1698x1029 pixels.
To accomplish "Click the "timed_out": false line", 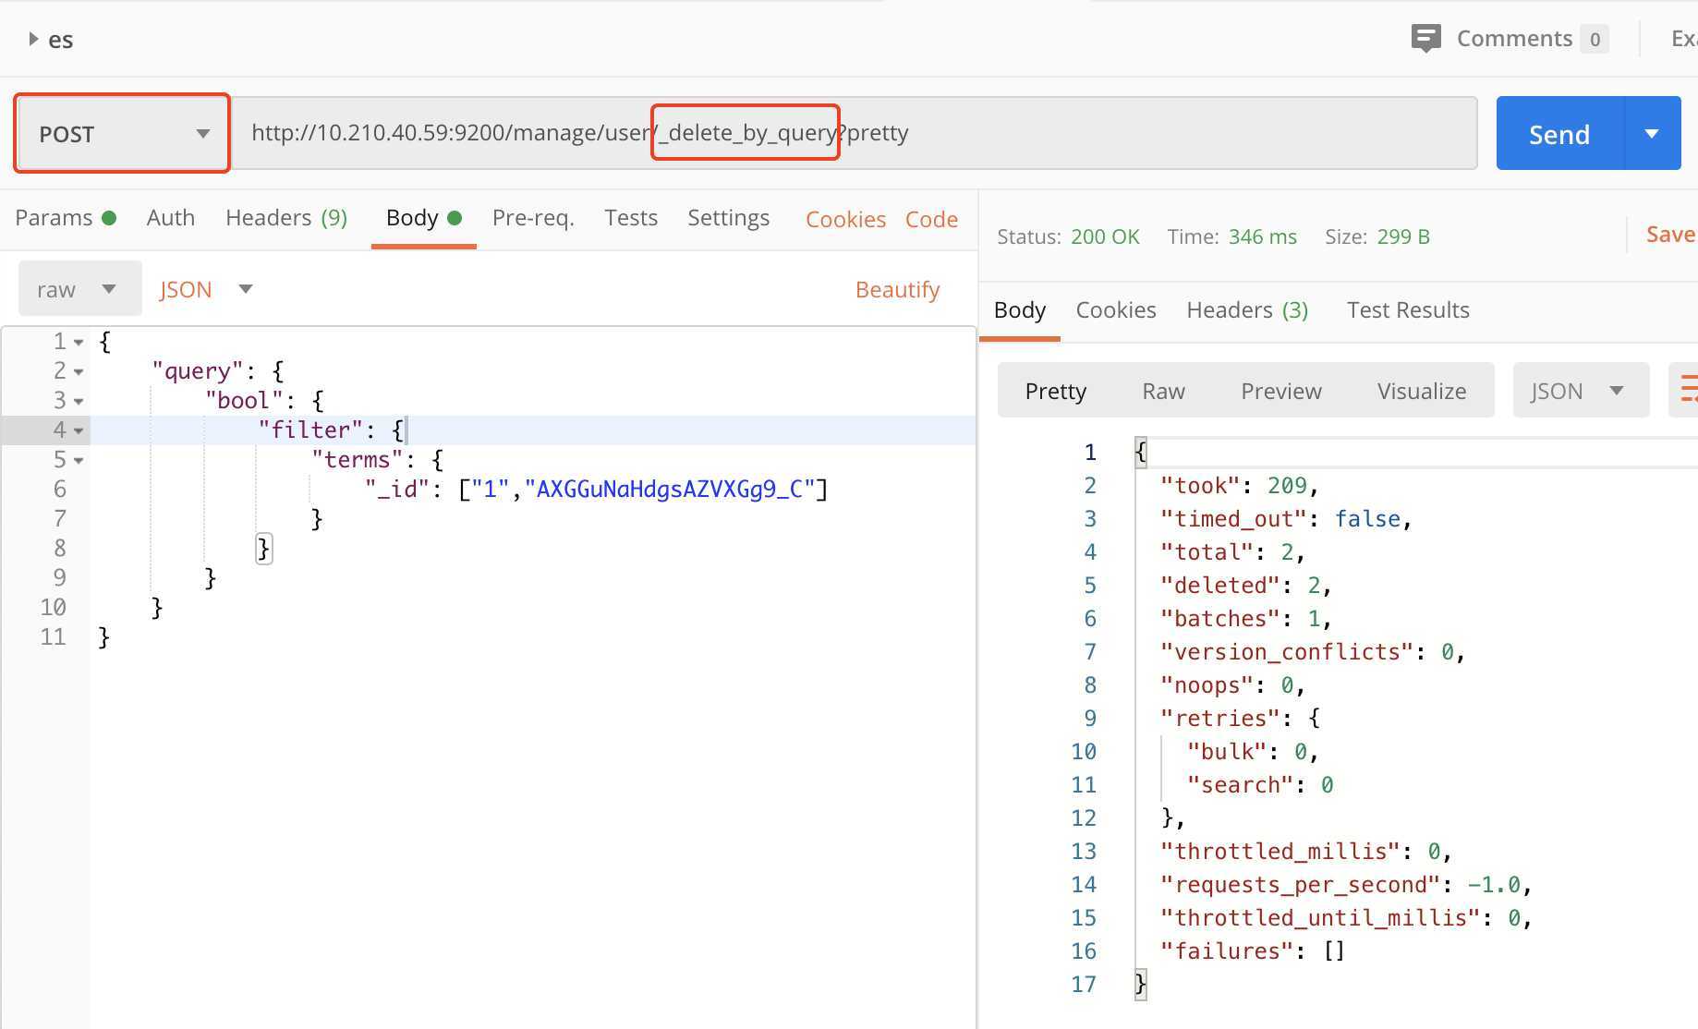I will [x=1286, y=519].
